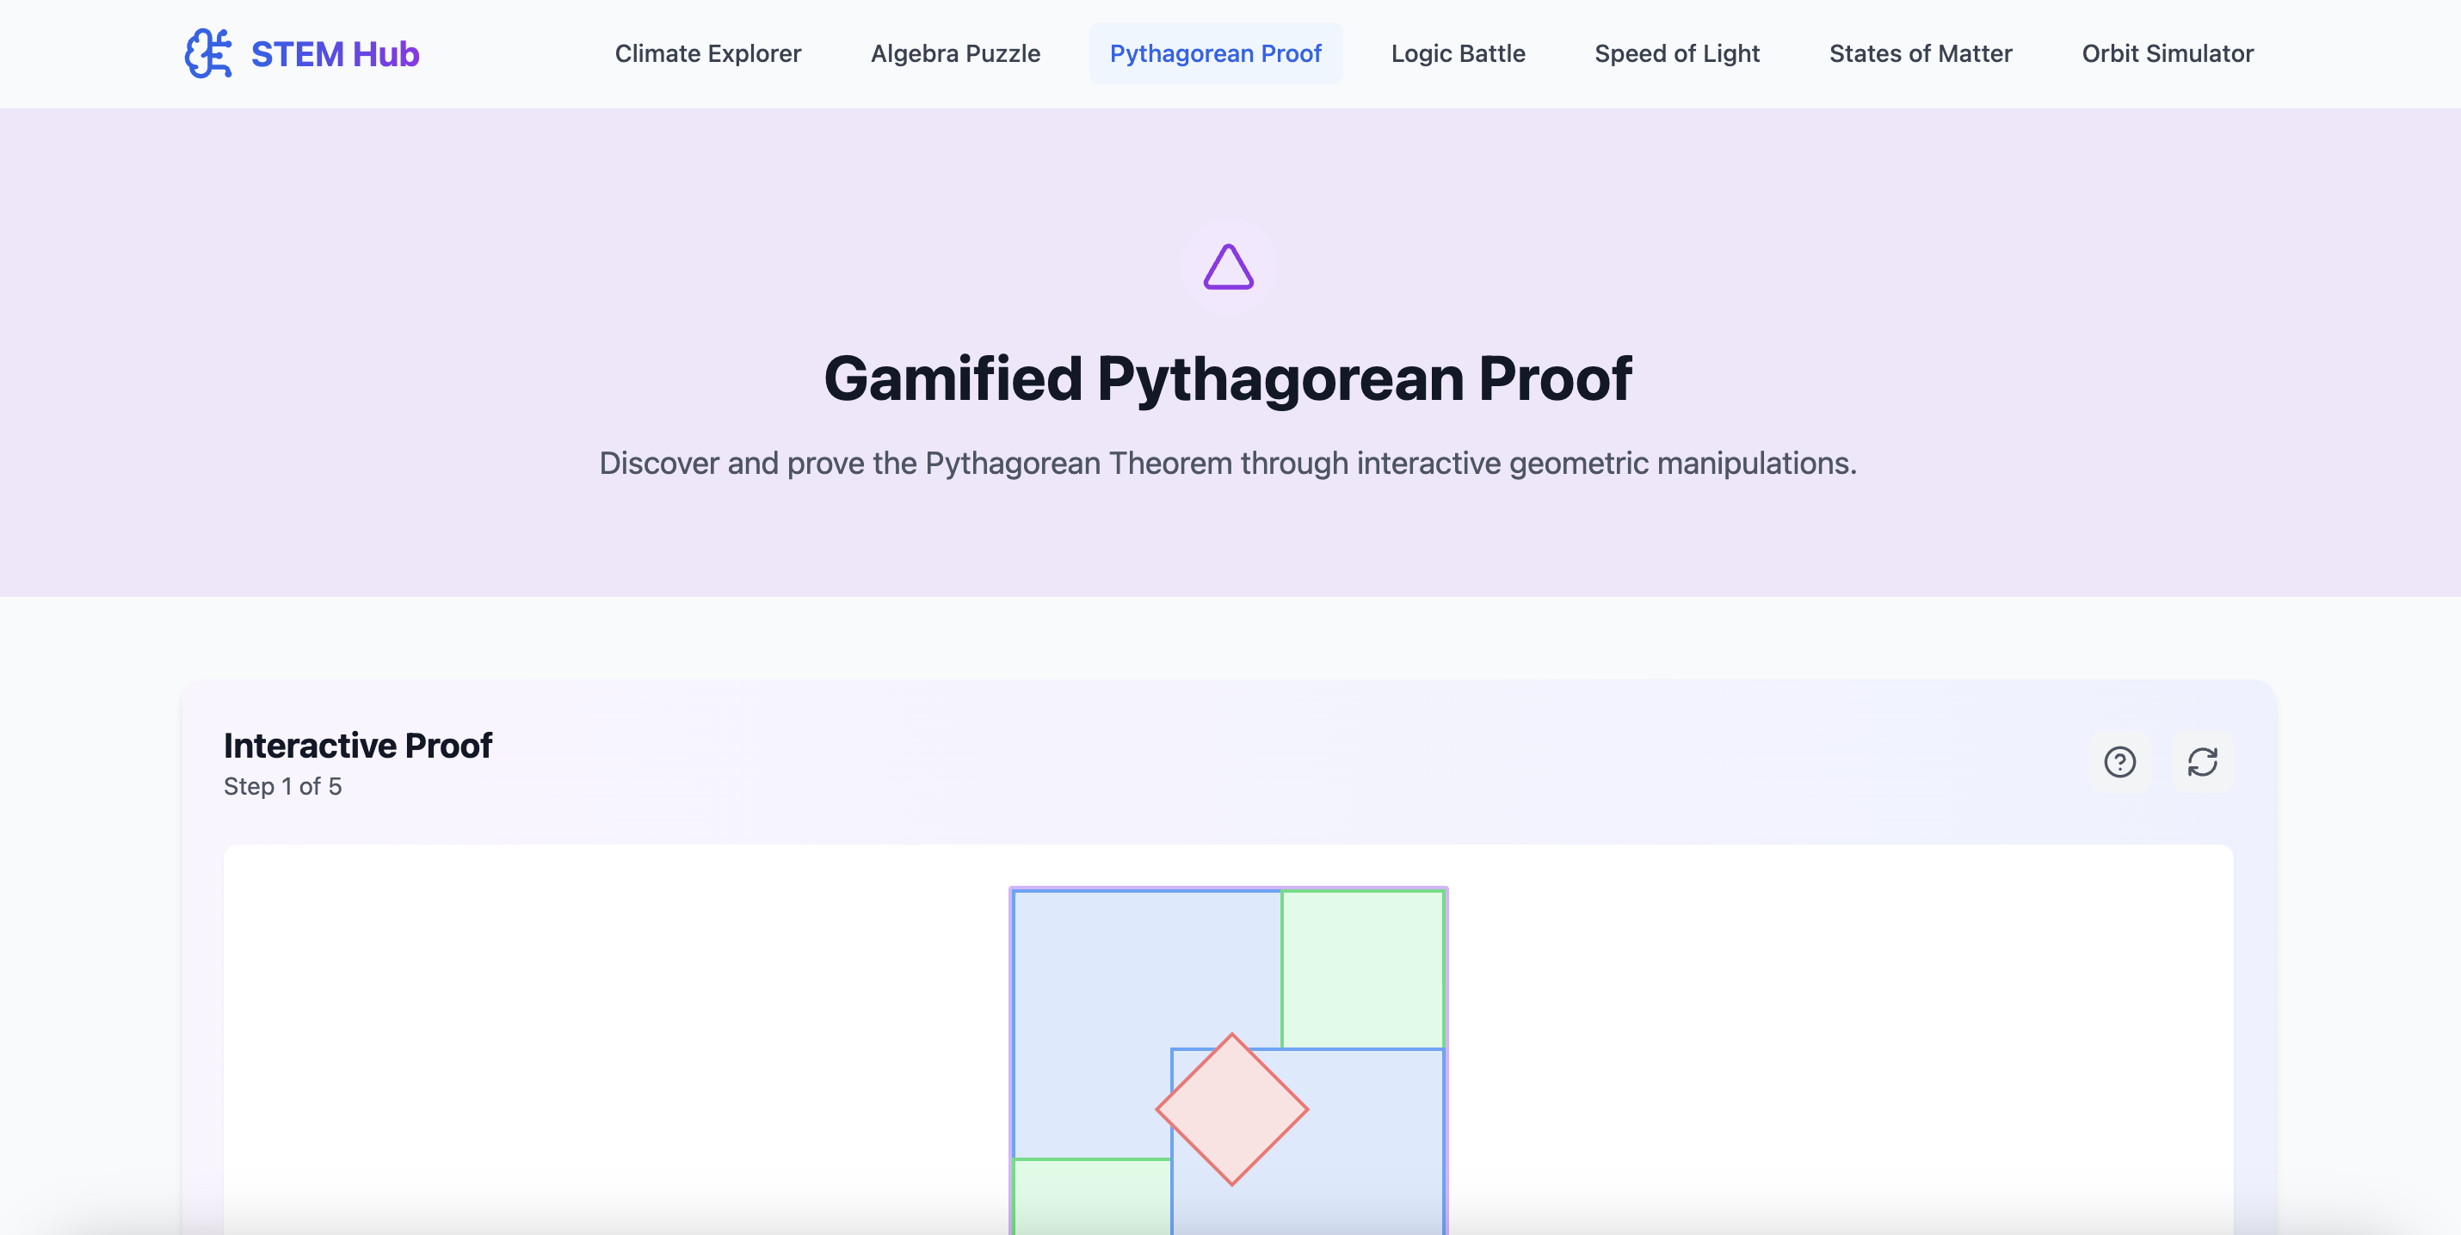
Task: Open the Logic Battle page
Action: tap(1458, 53)
